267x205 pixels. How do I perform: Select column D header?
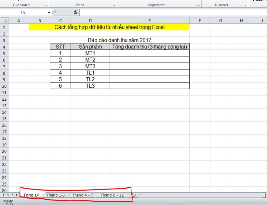pos(90,21)
